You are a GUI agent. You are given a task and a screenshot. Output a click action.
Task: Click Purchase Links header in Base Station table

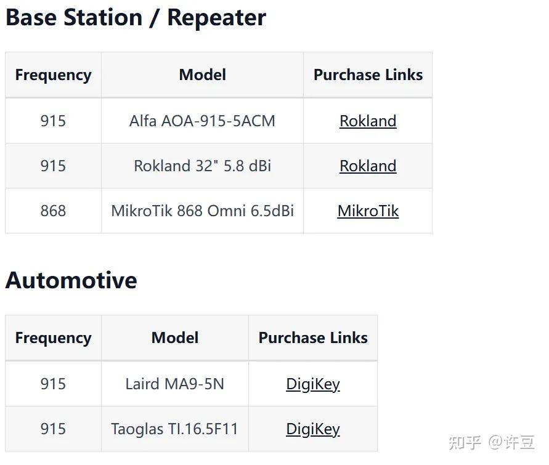coord(368,75)
